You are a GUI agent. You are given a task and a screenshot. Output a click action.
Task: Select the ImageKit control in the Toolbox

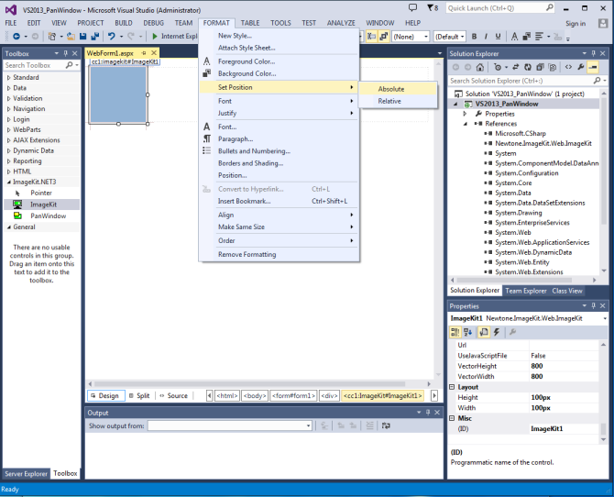pyautogui.click(x=41, y=204)
